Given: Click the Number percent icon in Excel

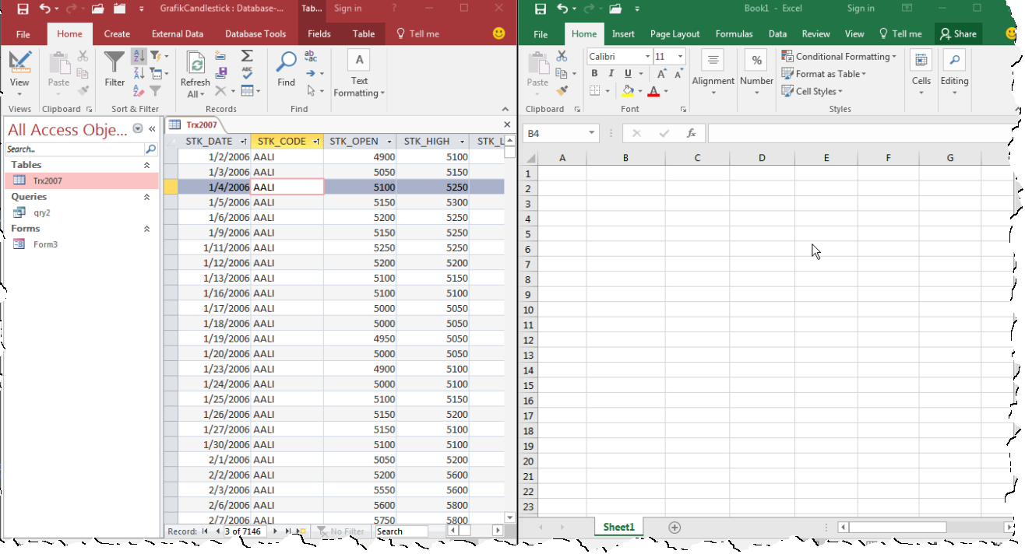Looking at the screenshot, I should (756, 61).
